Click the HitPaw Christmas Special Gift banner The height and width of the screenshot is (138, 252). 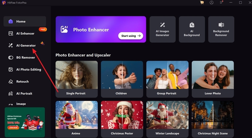pos(25,122)
